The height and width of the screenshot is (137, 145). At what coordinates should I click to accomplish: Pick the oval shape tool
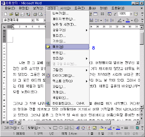[61, 128]
